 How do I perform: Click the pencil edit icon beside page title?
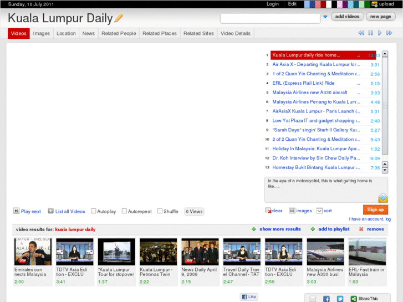(119, 18)
